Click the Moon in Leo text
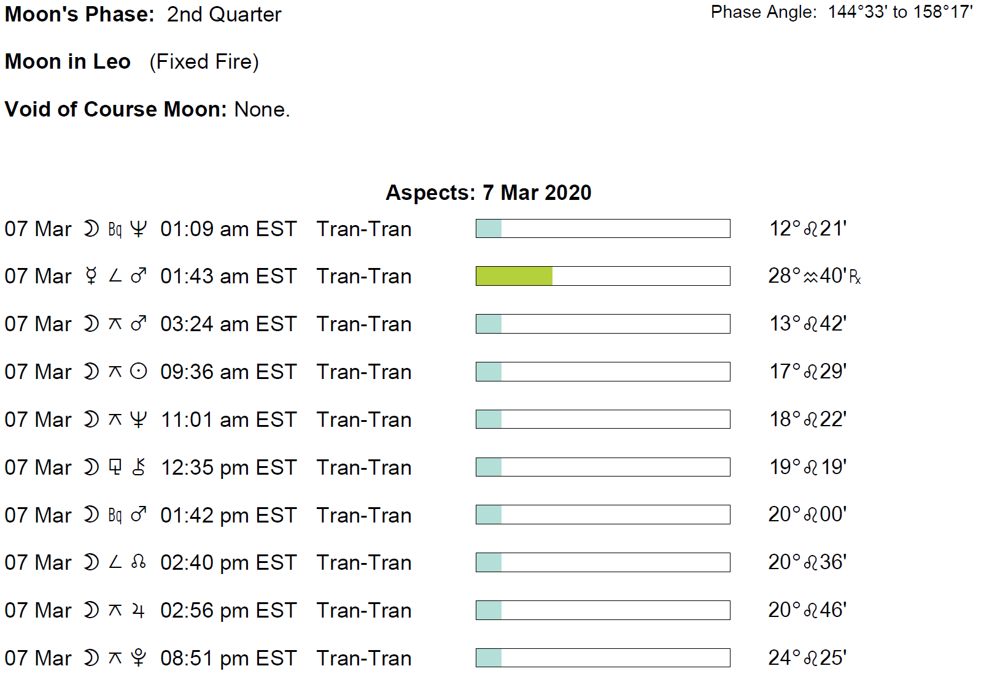 pyautogui.click(x=68, y=61)
